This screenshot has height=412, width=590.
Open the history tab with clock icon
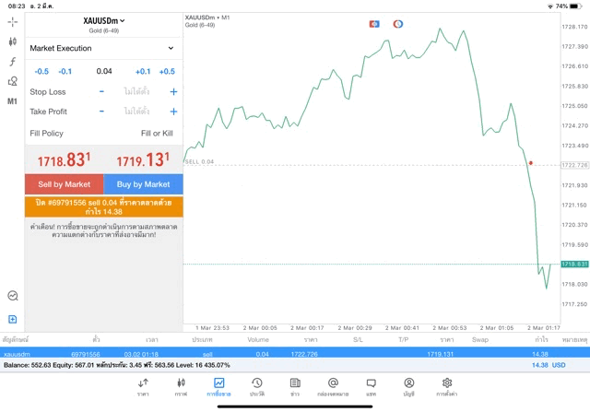pos(257,387)
